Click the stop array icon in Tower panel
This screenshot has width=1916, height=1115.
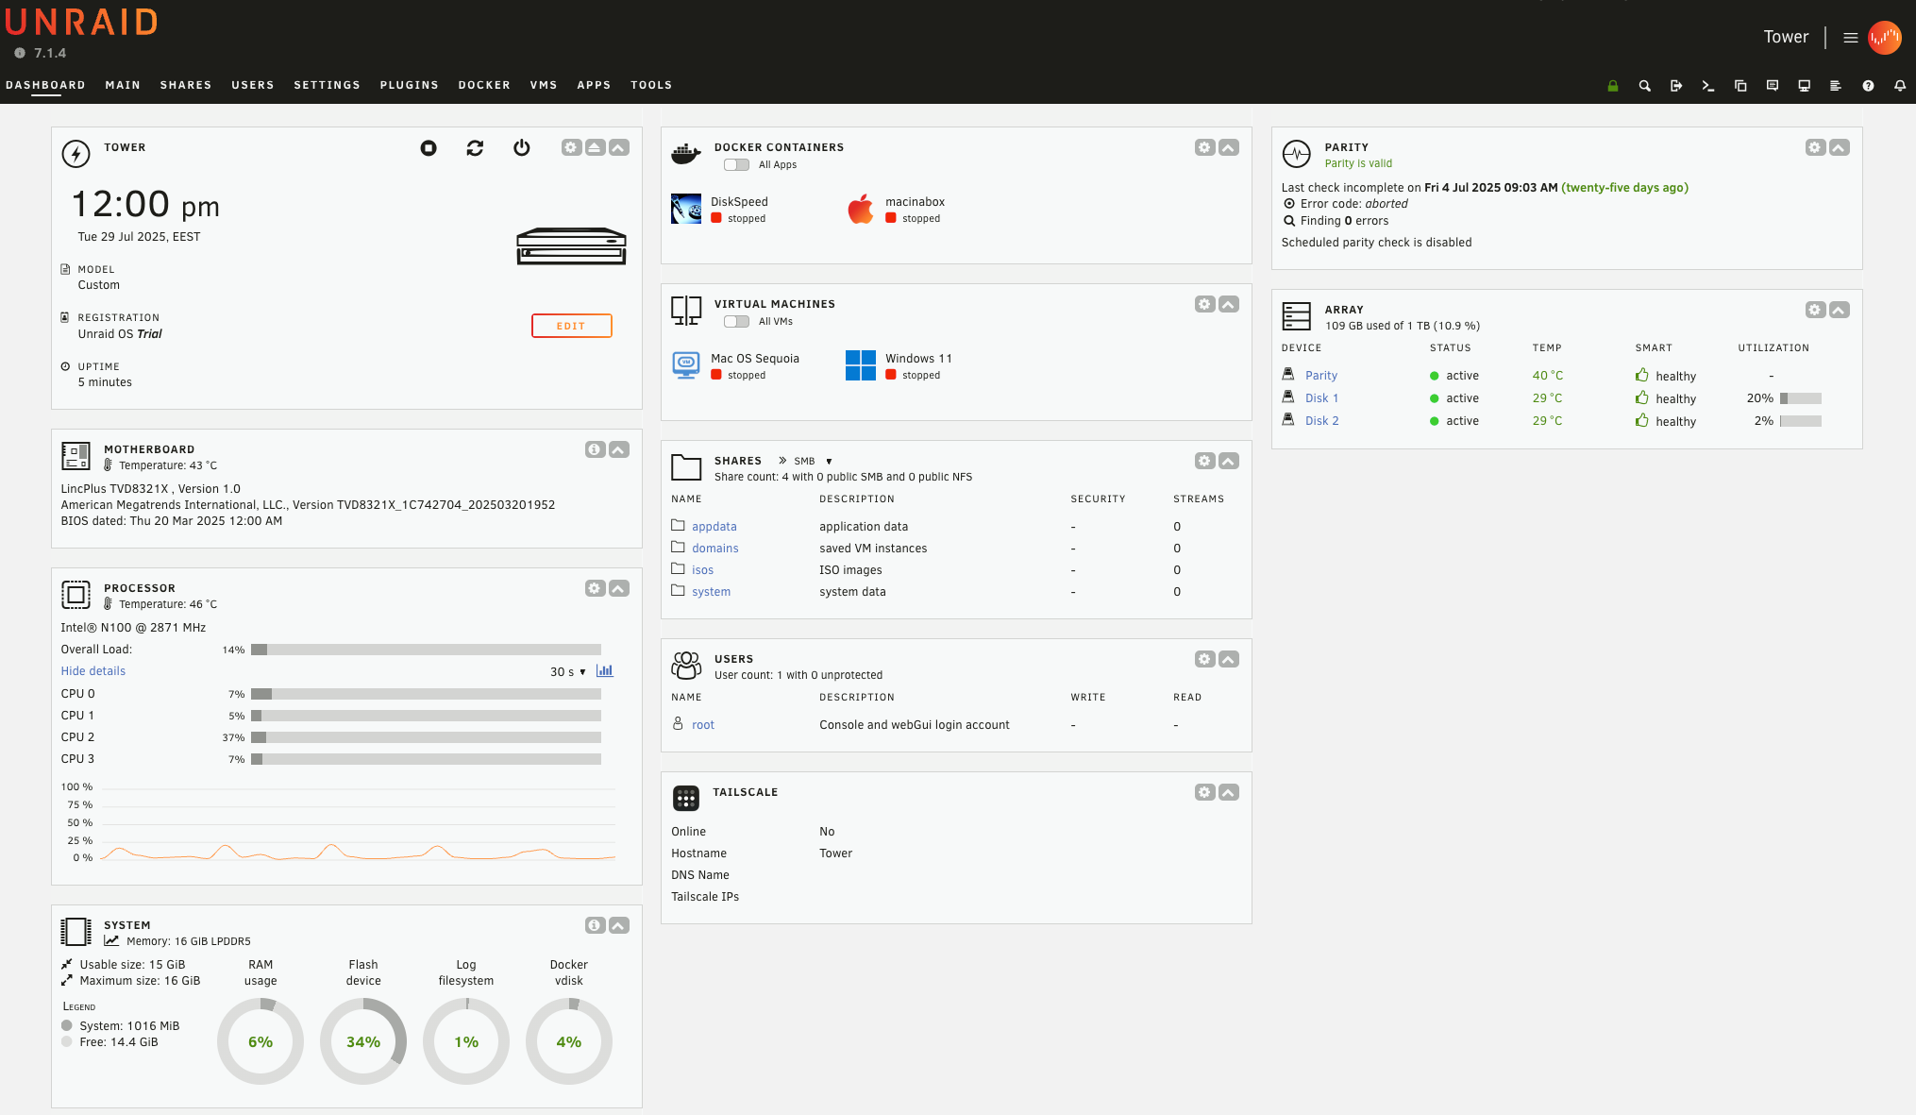pos(429,147)
